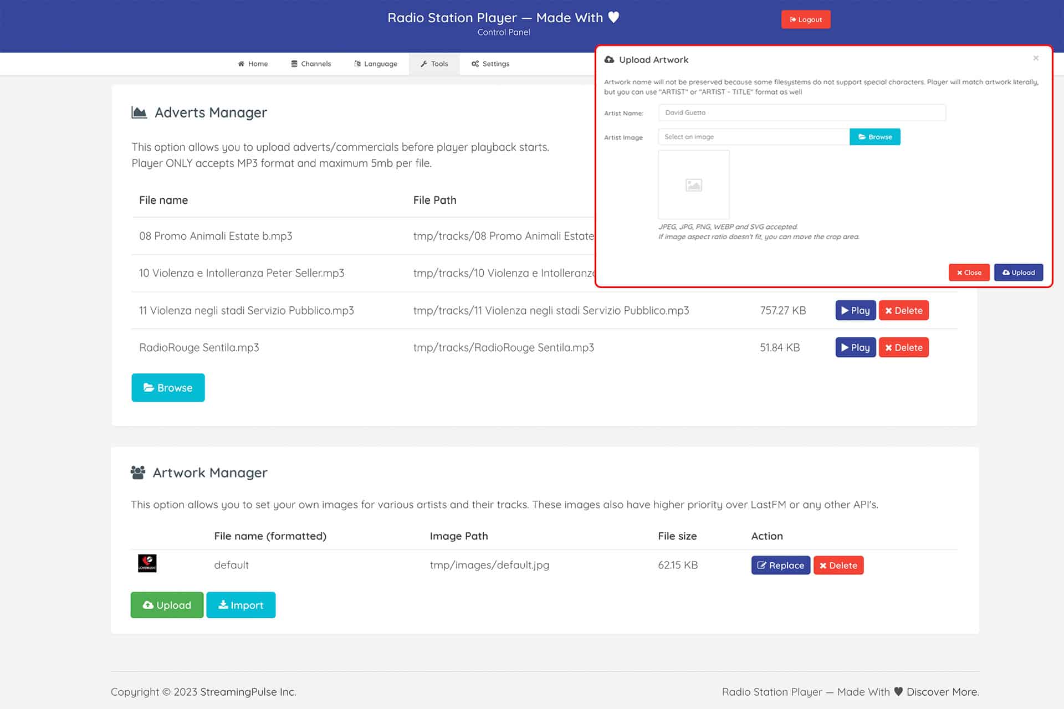The height and width of the screenshot is (709, 1064).
Task: Replace the default artwork image
Action: pos(780,565)
